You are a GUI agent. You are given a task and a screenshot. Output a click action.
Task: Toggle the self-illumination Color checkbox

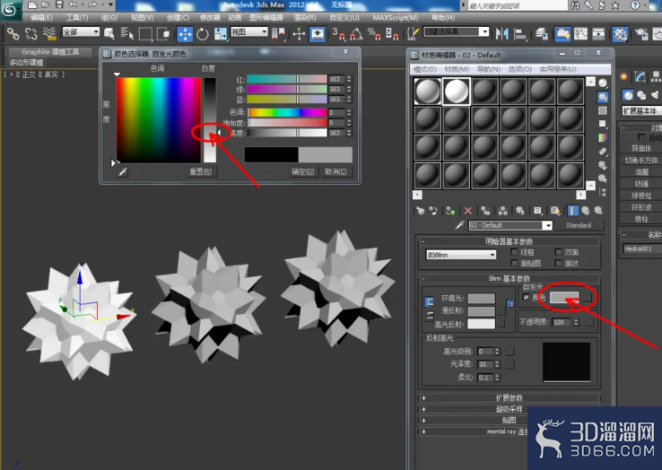point(526,297)
